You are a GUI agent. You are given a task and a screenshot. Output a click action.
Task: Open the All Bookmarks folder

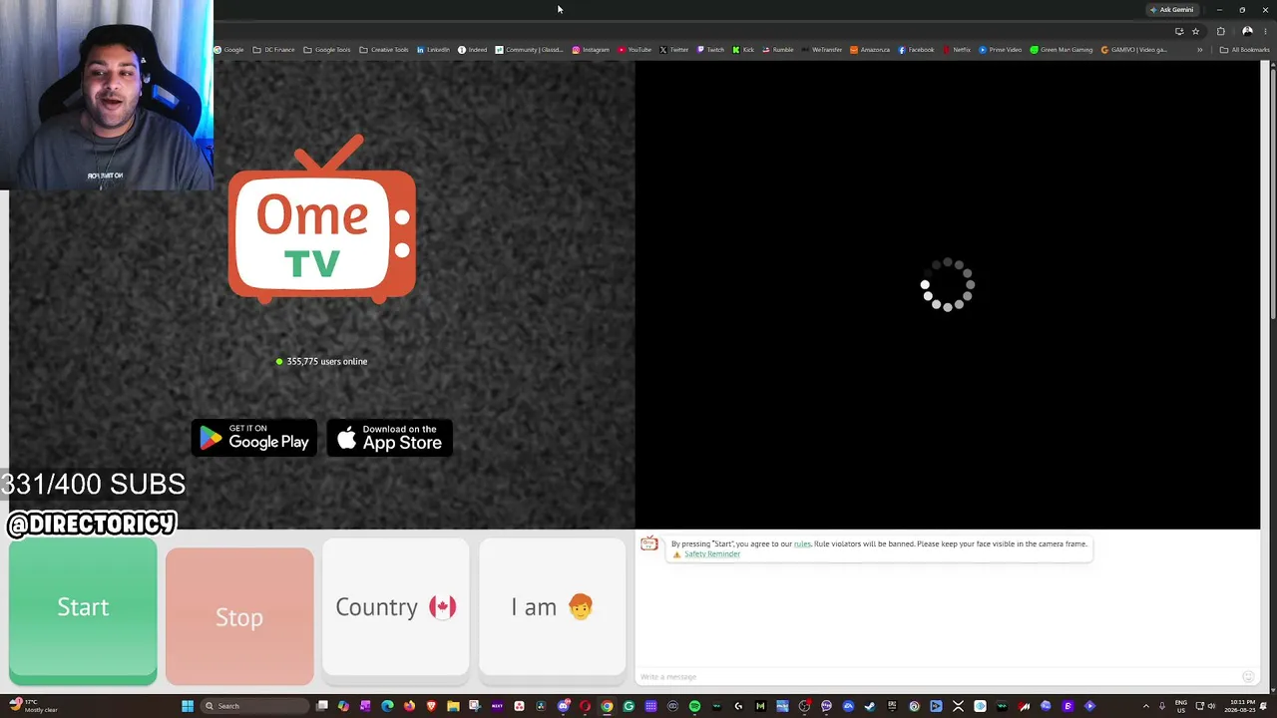1245,50
